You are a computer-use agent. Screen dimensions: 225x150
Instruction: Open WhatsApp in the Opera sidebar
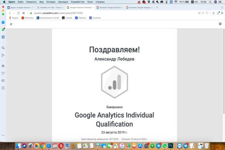[3, 30]
